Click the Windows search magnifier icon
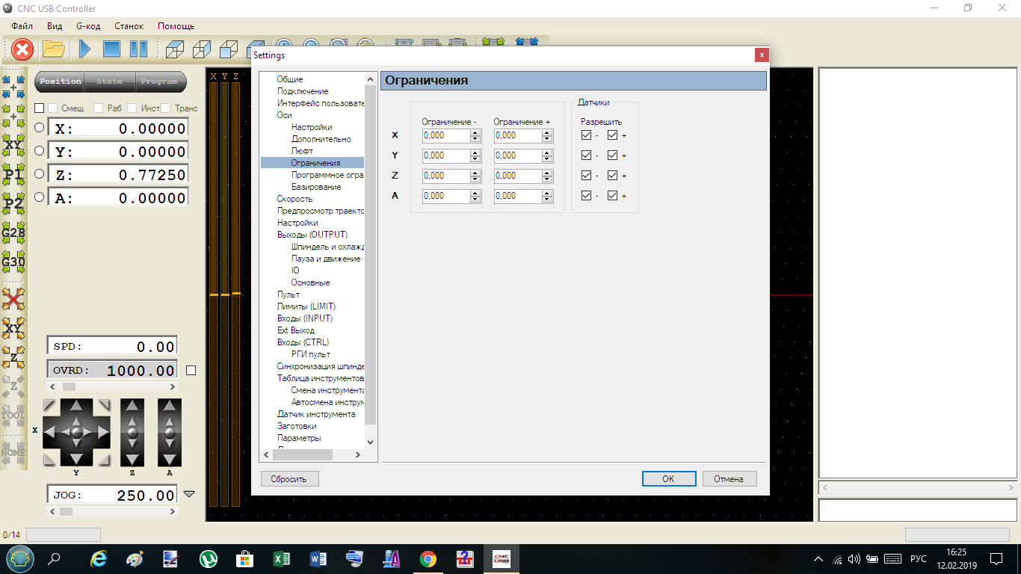The height and width of the screenshot is (574, 1021). (x=54, y=558)
